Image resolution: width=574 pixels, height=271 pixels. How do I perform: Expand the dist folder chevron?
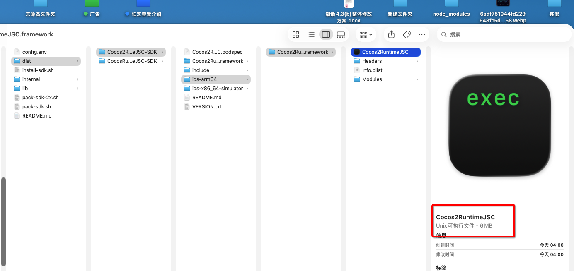point(78,61)
